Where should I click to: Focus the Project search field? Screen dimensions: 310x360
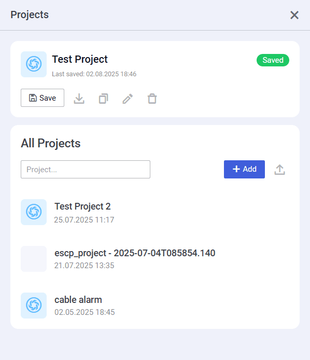pyautogui.click(x=86, y=170)
